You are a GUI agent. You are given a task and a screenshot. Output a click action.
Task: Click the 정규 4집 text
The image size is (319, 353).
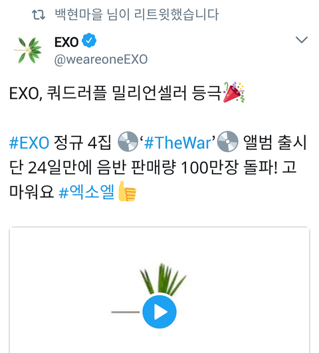82,143
